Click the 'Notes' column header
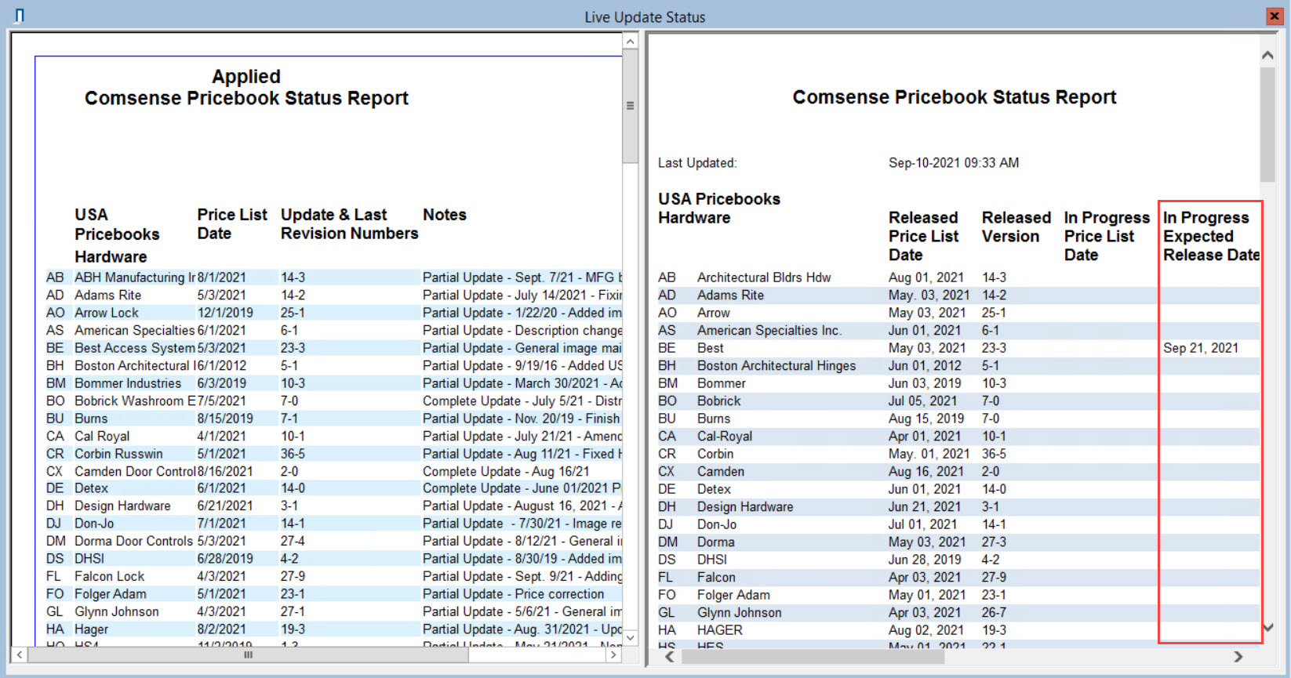The height and width of the screenshot is (678, 1291). click(x=445, y=215)
